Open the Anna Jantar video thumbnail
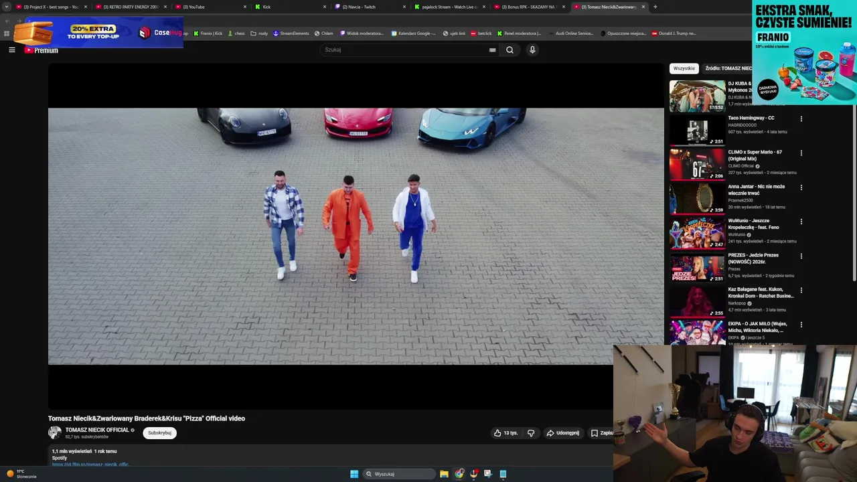 (x=697, y=198)
